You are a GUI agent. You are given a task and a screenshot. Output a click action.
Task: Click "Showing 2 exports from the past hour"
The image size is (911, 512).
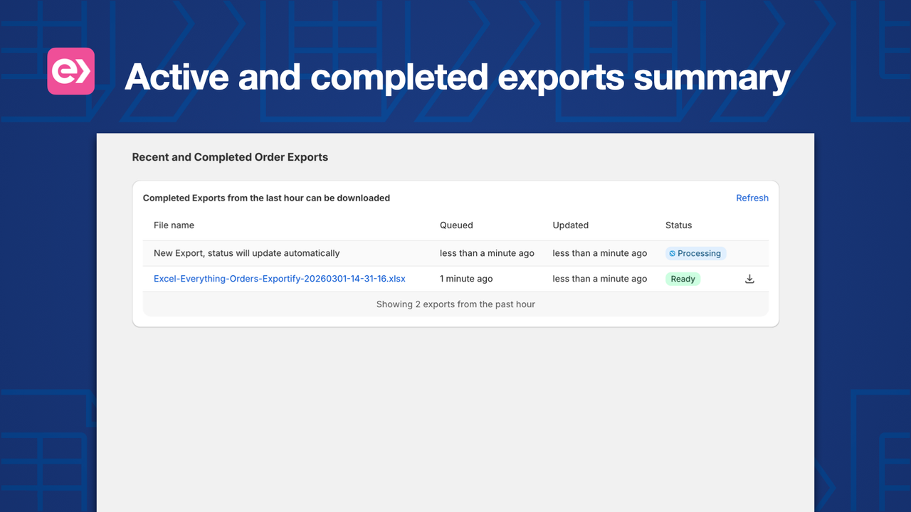(455, 304)
